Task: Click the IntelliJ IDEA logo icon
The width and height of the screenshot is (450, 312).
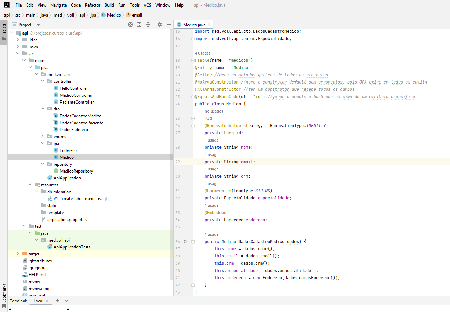Action: pyautogui.click(x=7, y=5)
